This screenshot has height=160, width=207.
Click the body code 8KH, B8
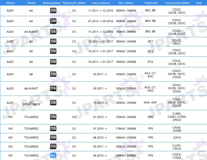pos(150,21)
